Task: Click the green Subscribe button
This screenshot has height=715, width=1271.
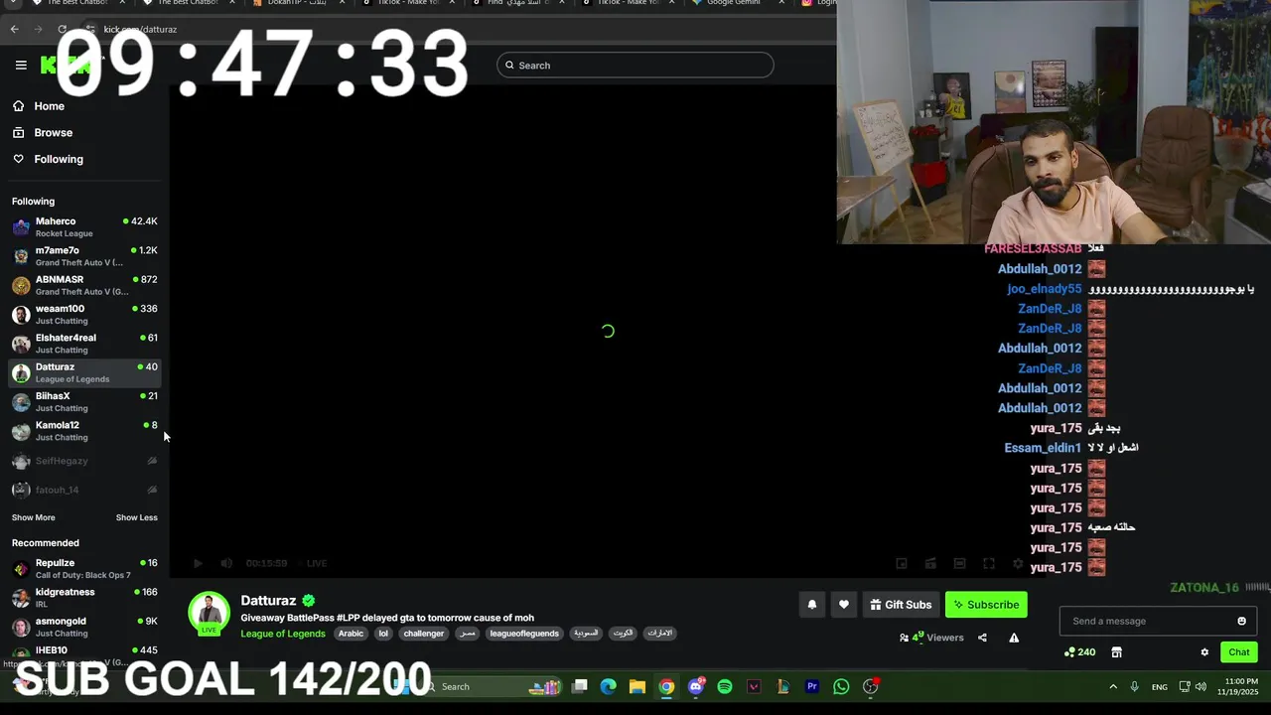Action: click(986, 605)
